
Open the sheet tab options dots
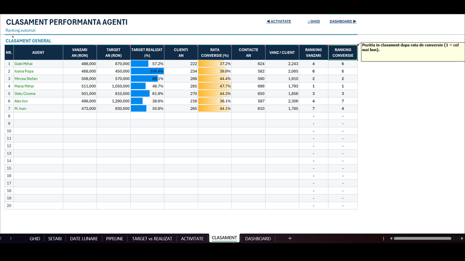[x=384, y=239]
